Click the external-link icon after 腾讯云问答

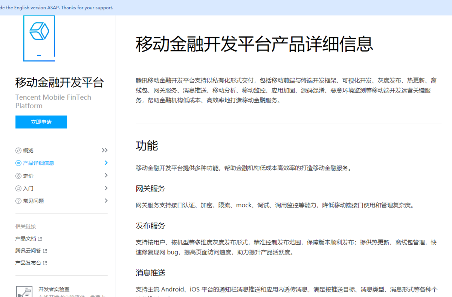tap(46, 250)
